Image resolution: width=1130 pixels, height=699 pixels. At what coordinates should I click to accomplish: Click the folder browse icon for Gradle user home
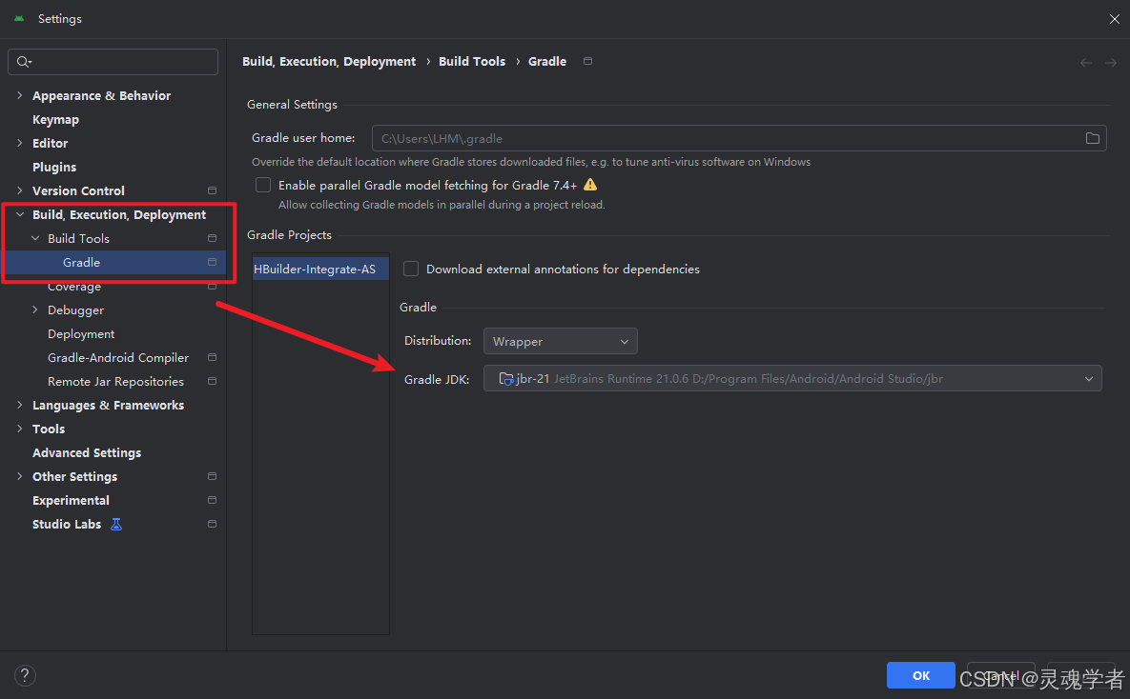[x=1093, y=138]
